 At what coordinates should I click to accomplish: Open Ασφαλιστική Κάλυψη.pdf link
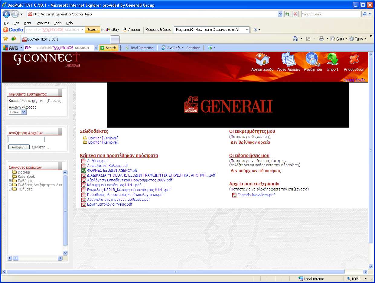click(108, 166)
